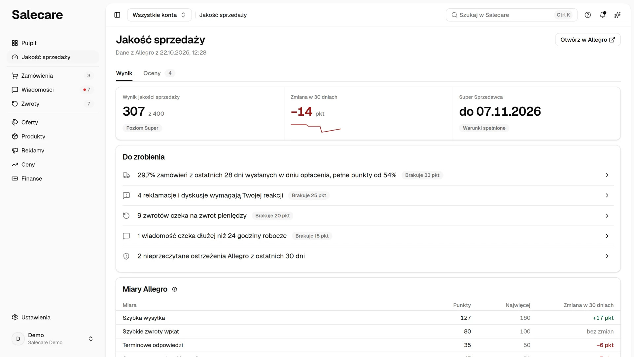Open Wiadomości in the sidebar
This screenshot has width=634, height=357.
coord(53,90)
